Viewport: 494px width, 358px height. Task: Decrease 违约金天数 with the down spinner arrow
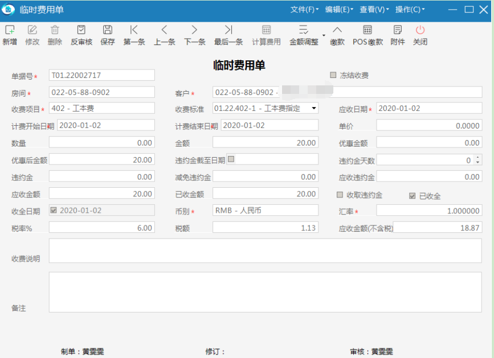477,162
